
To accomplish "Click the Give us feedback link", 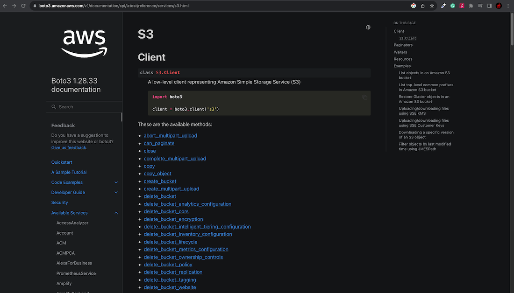I will coord(69,148).
